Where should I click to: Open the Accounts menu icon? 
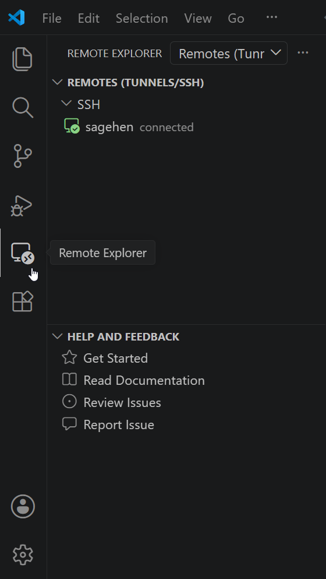pos(23,506)
